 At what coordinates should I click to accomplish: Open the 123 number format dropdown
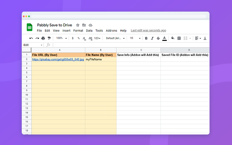pos(97,38)
